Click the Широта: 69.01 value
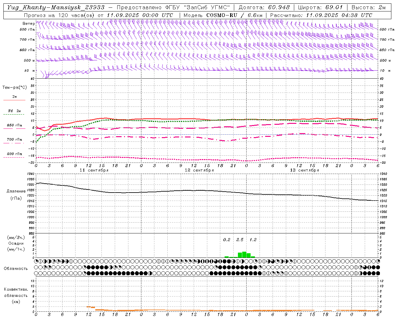The height and width of the screenshot is (317, 396). pos(320,7)
